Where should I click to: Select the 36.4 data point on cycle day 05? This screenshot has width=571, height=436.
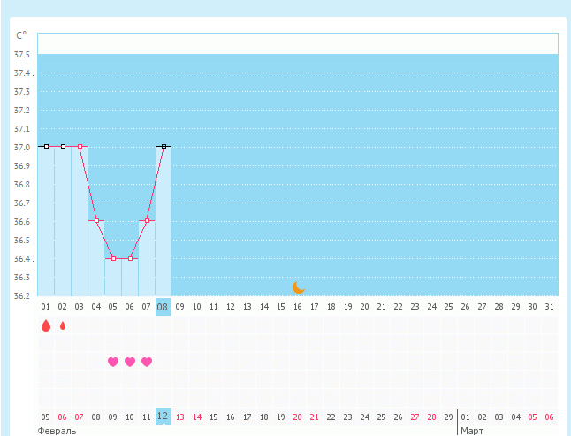[113, 258]
